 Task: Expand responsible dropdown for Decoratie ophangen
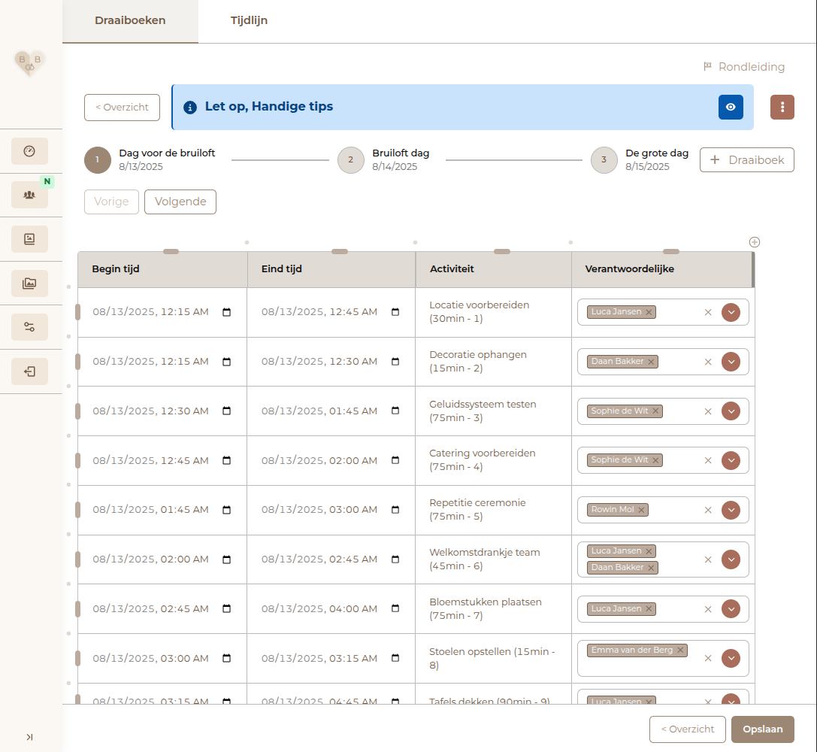[x=731, y=362]
